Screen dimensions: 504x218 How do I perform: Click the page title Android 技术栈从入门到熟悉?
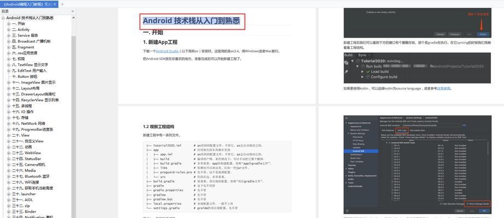(192, 21)
